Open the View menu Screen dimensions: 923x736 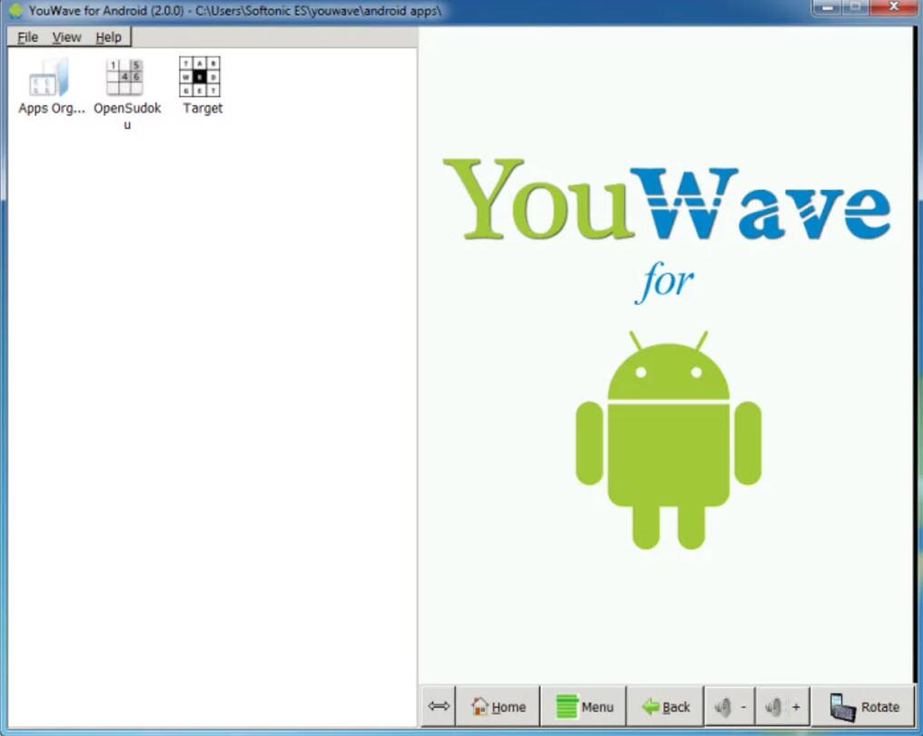66,37
